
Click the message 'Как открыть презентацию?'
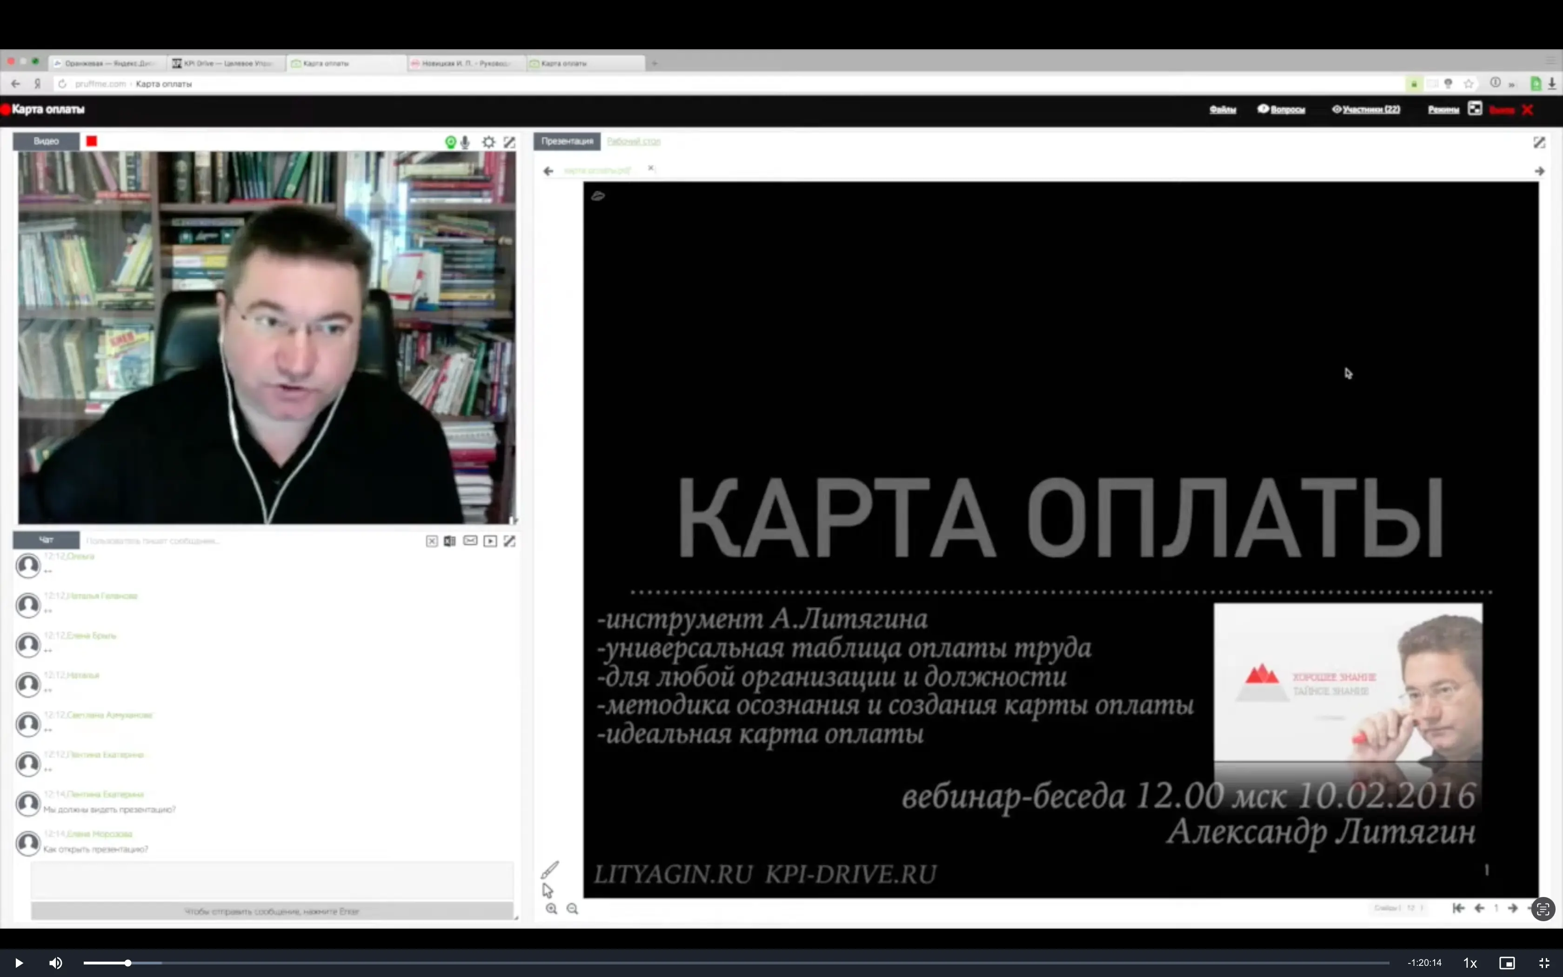click(x=95, y=849)
